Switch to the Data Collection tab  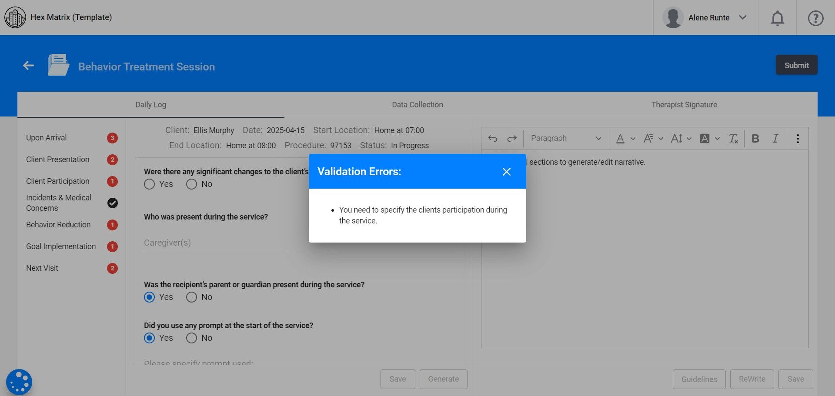(x=417, y=105)
